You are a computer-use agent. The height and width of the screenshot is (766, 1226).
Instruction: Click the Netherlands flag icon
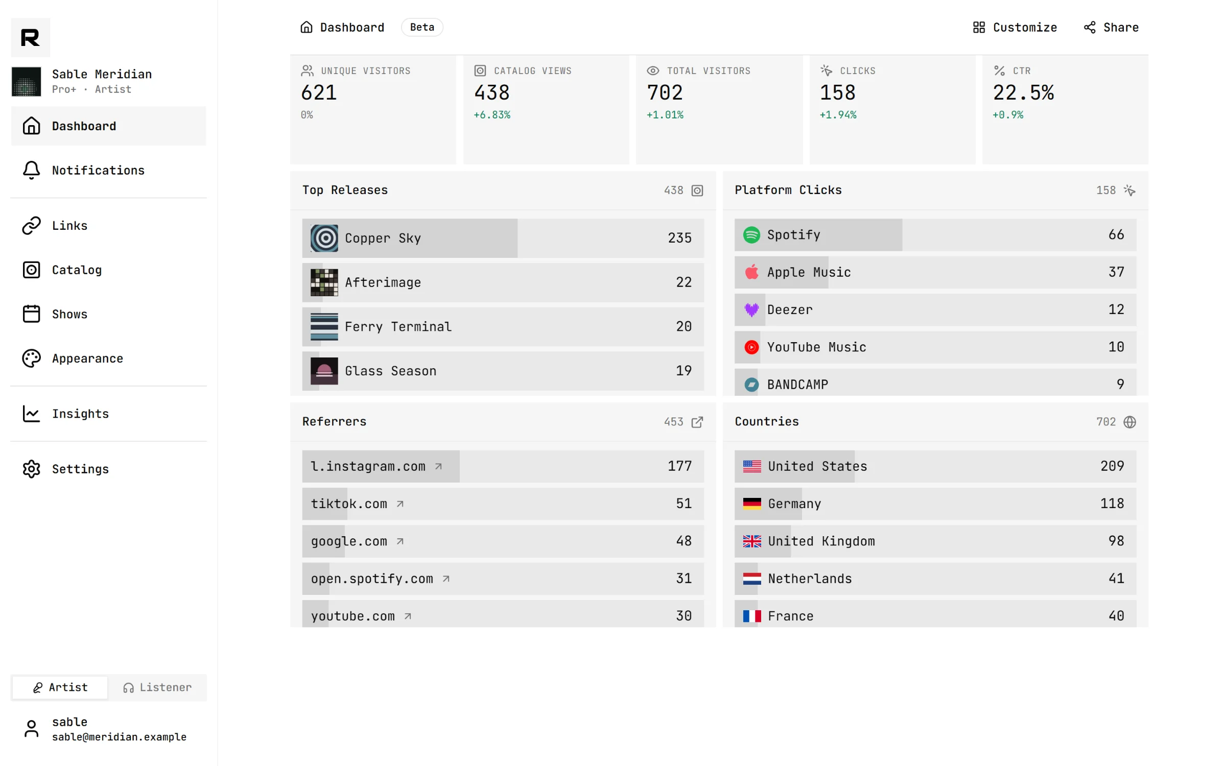(752, 579)
